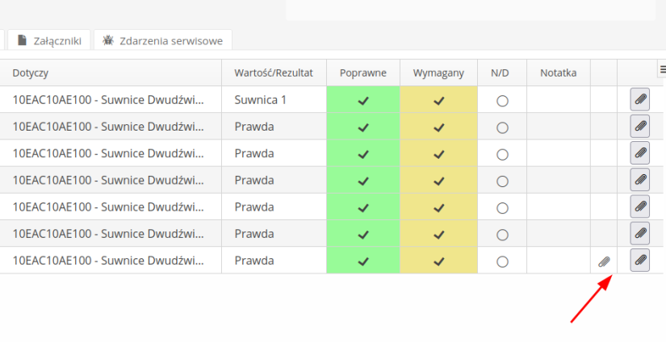Click the paperclip button in the last row

[639, 261]
